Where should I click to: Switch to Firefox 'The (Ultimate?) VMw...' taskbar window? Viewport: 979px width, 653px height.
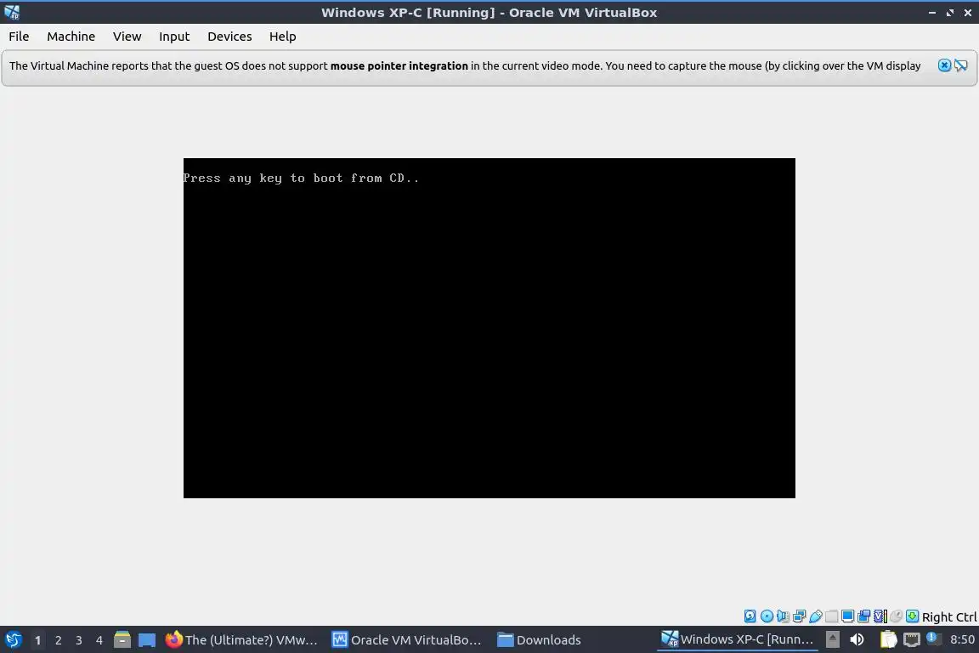[x=242, y=639]
